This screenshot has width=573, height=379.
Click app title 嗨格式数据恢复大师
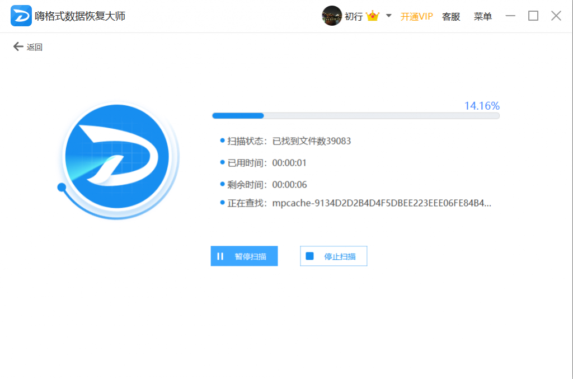coord(80,16)
